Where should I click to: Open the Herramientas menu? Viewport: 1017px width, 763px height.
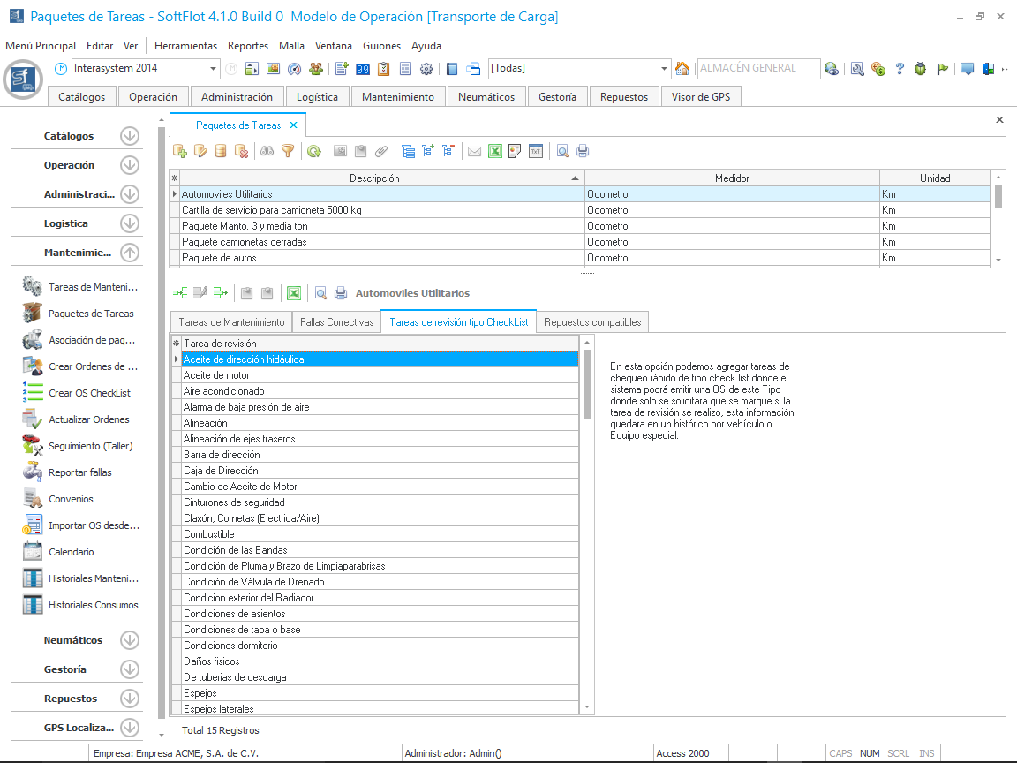(x=185, y=46)
